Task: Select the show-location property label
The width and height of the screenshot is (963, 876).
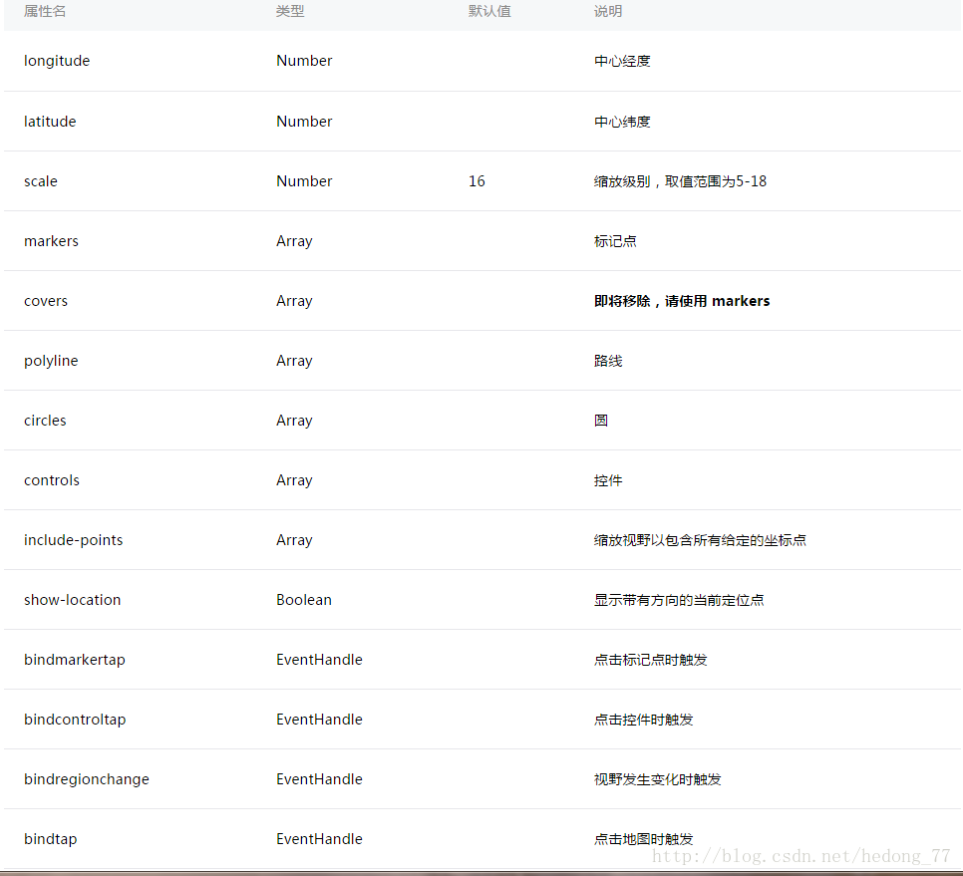Action: point(72,599)
